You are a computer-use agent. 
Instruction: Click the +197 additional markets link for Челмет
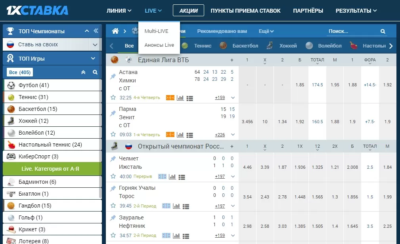tap(220, 176)
